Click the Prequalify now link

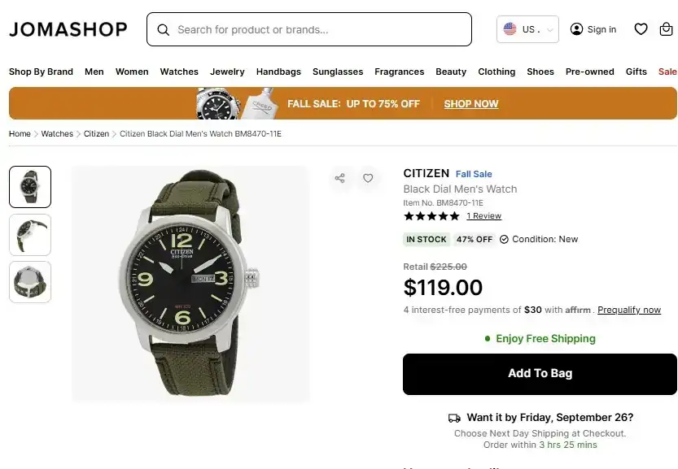629,310
